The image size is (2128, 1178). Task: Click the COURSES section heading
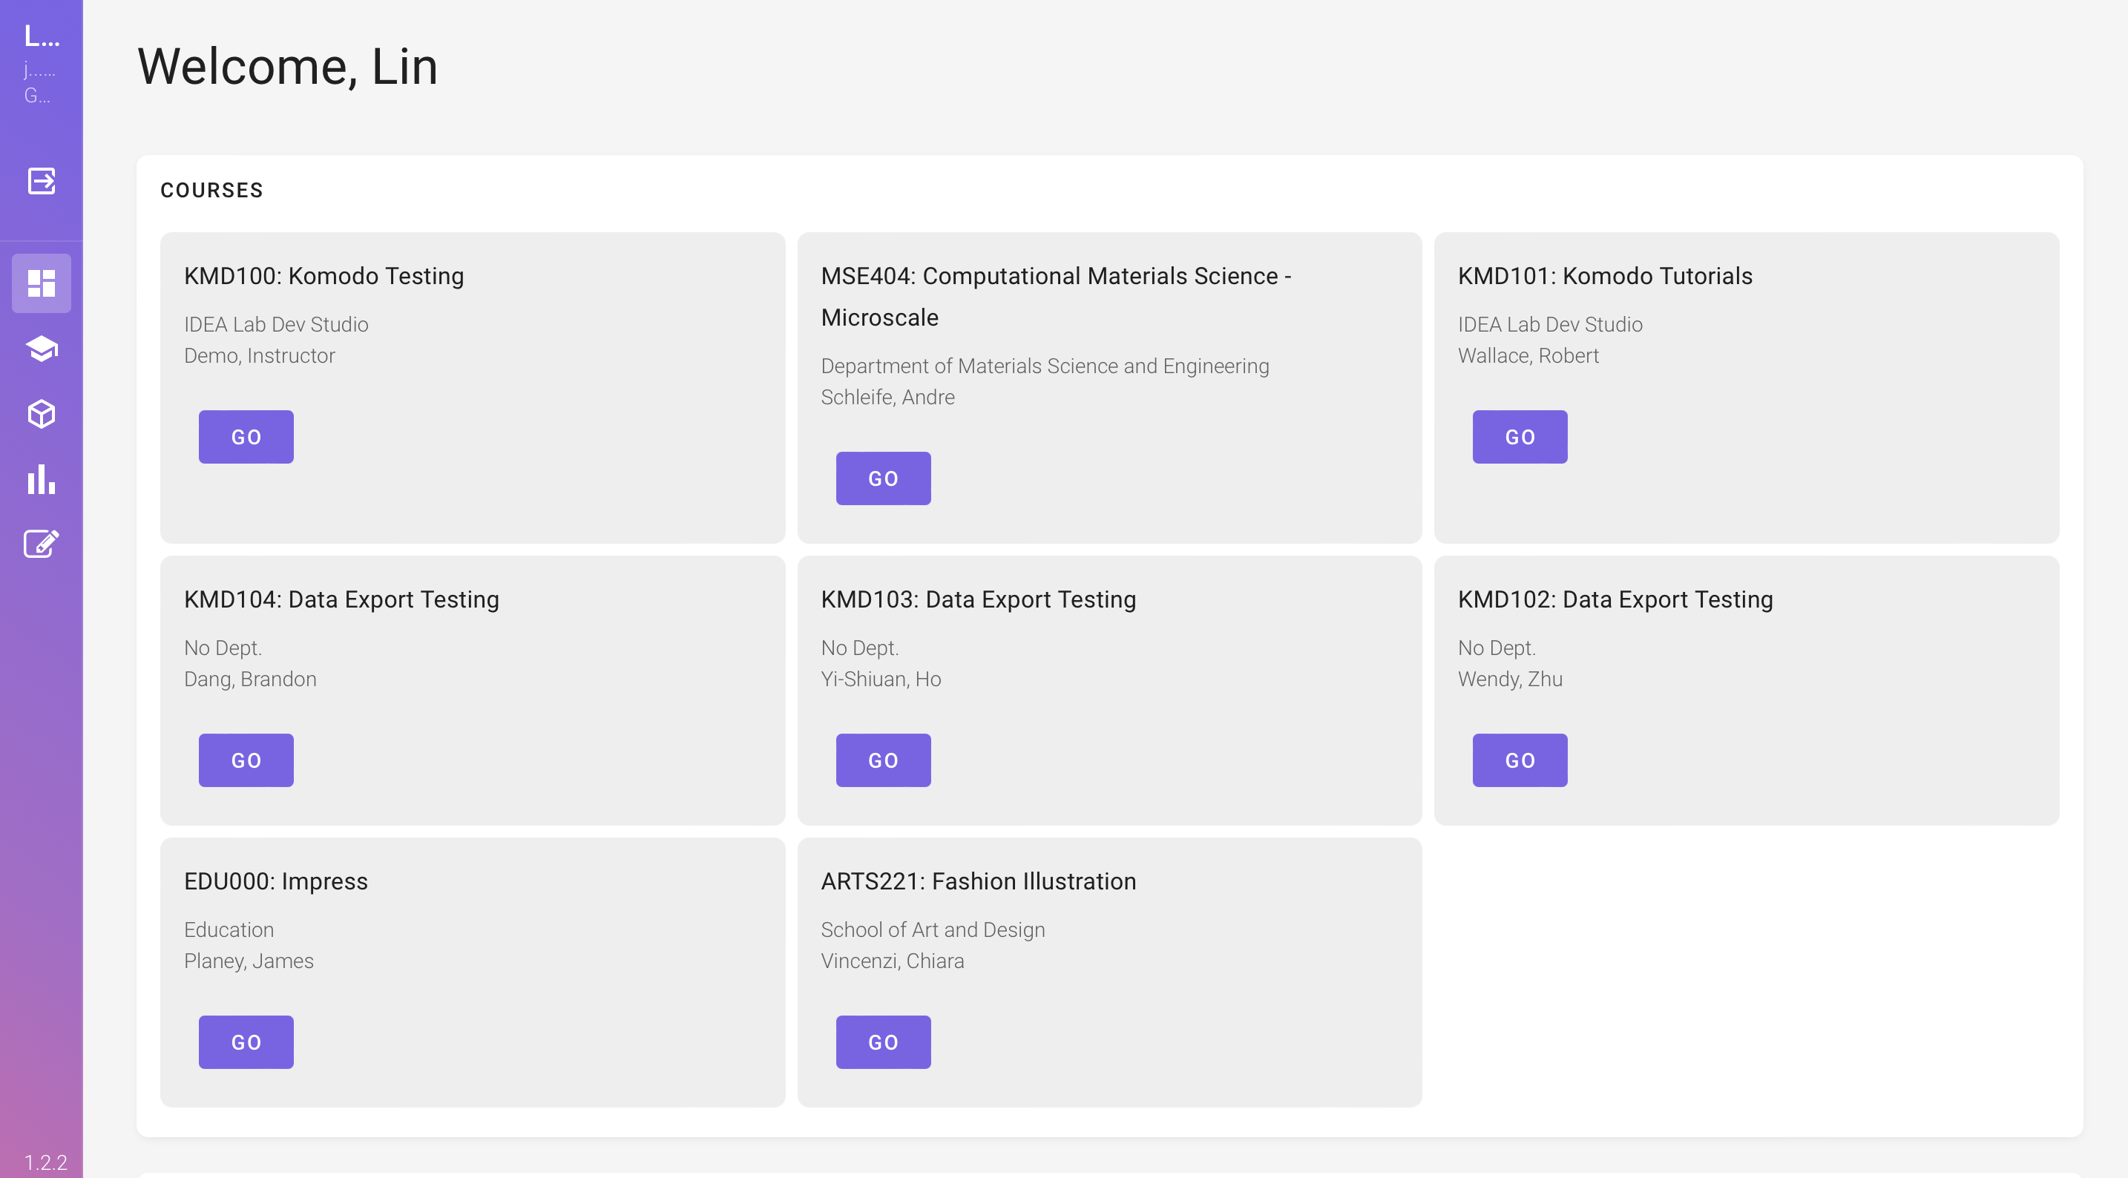(x=211, y=190)
